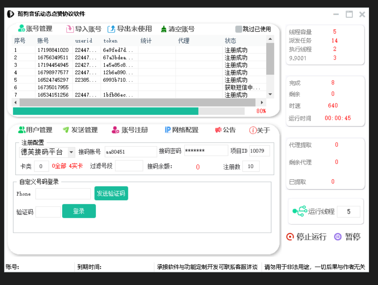The width and height of the screenshot is (378, 285).
Task: Expand the 德芙接码平台 platform dropdown
Action: pyautogui.click(x=71, y=152)
